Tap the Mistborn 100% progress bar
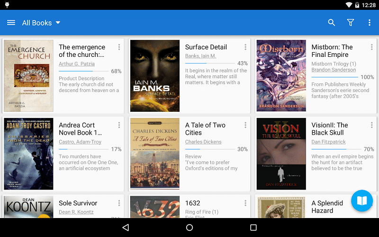 click(334, 77)
